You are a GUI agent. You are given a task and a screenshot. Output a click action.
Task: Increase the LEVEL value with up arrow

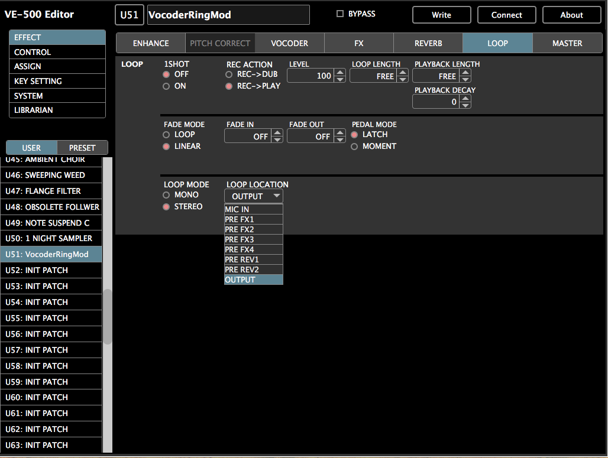[x=340, y=73]
